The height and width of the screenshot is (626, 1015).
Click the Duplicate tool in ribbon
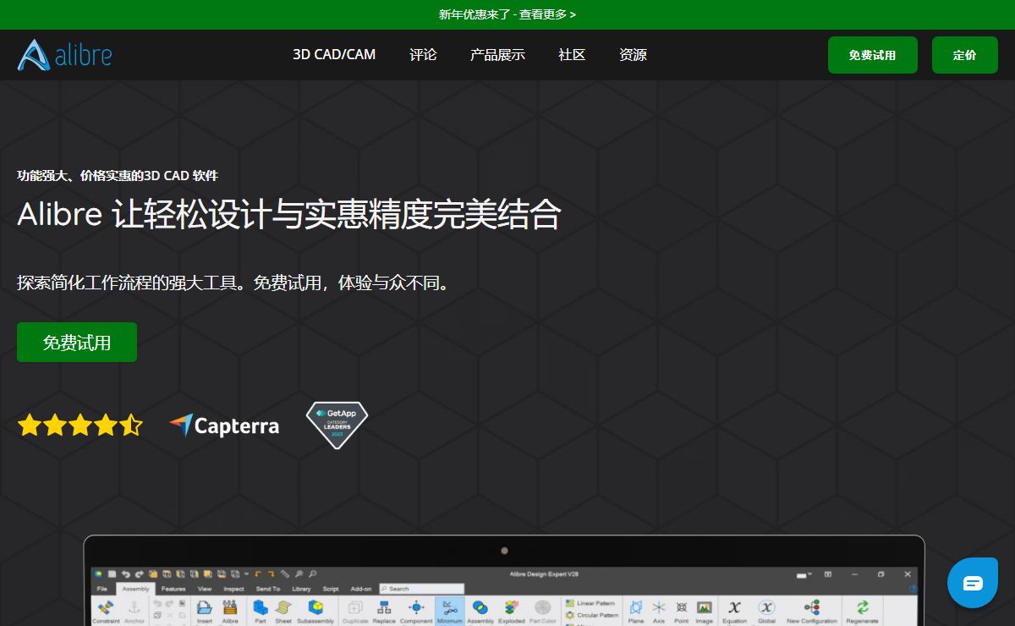pyautogui.click(x=355, y=612)
